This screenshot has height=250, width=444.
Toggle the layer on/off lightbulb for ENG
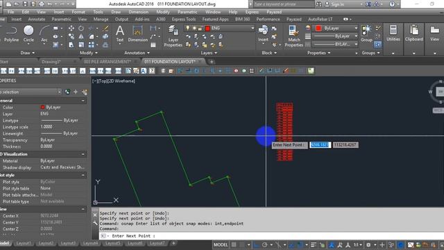[187, 28]
